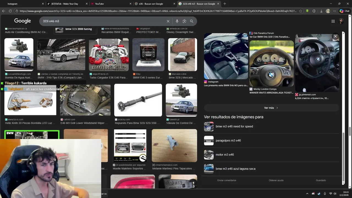Open the Google account avatar
This screenshot has width=352, height=198.
click(341, 21)
